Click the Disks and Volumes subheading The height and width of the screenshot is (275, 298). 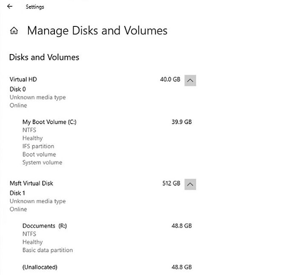click(44, 57)
